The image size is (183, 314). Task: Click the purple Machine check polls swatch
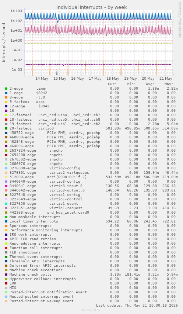tap(6, 275)
